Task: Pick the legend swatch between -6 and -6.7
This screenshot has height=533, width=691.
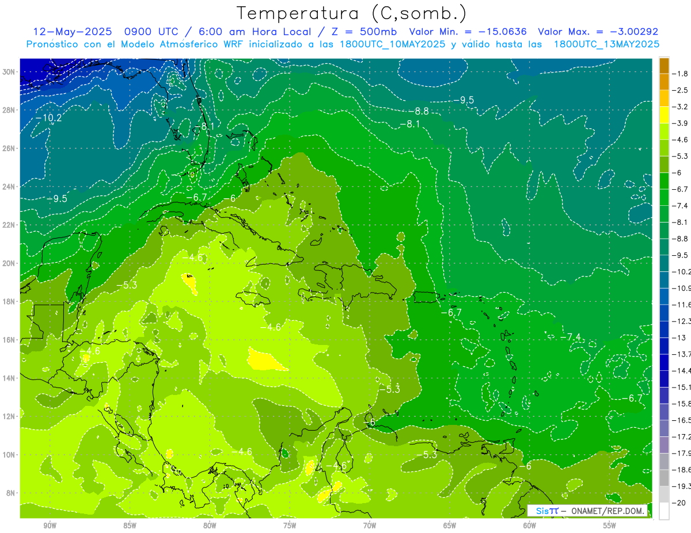Action: (x=664, y=181)
